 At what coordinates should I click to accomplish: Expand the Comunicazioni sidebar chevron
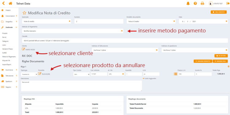17,16
